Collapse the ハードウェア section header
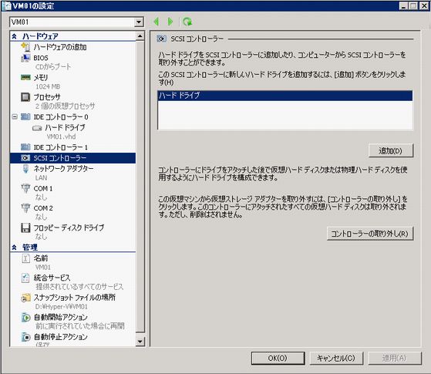 point(15,36)
